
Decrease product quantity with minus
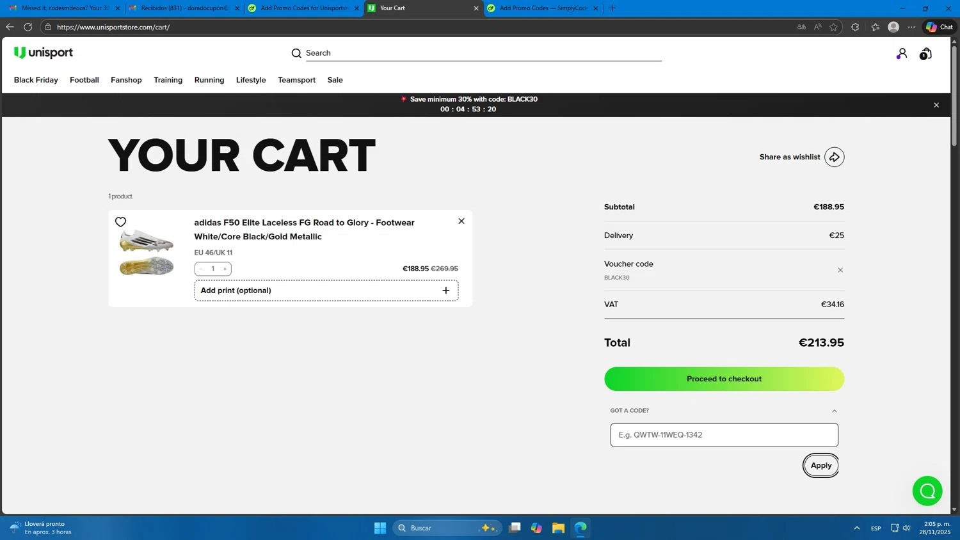click(x=201, y=269)
